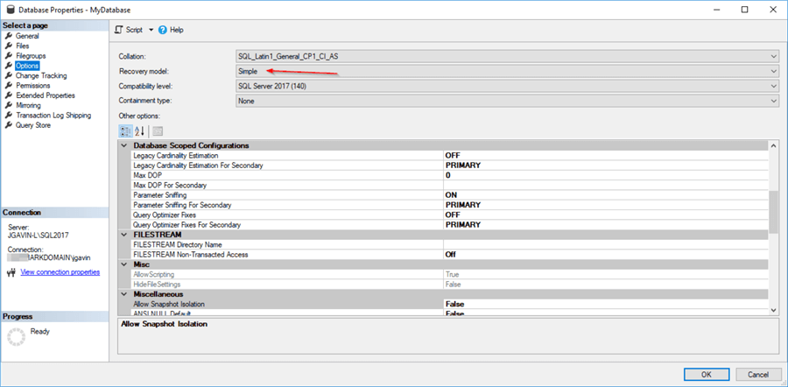
Task: Click the wrench icon beside General
Action: 9,36
